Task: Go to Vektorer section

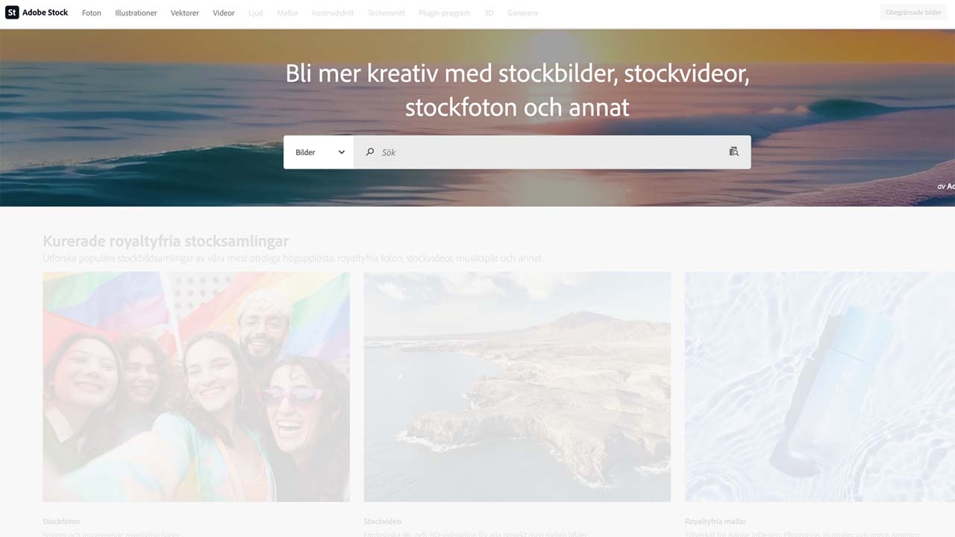Action: 184,13
